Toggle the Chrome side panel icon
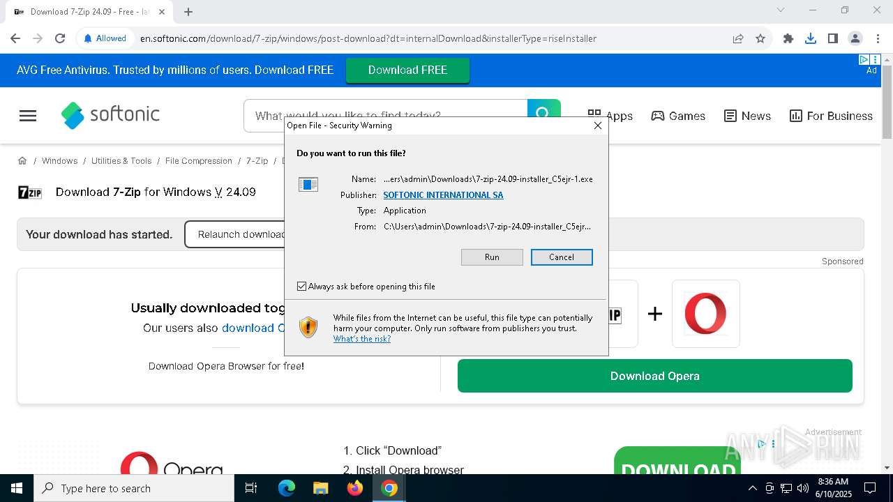The width and height of the screenshot is (893, 502). [833, 38]
